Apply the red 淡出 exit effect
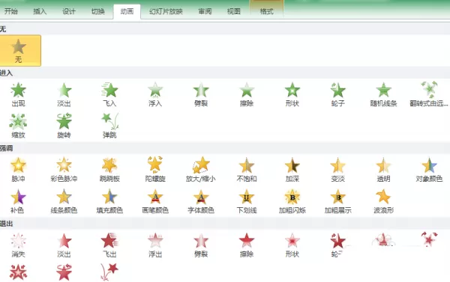The width and height of the screenshot is (450, 282). point(64,245)
